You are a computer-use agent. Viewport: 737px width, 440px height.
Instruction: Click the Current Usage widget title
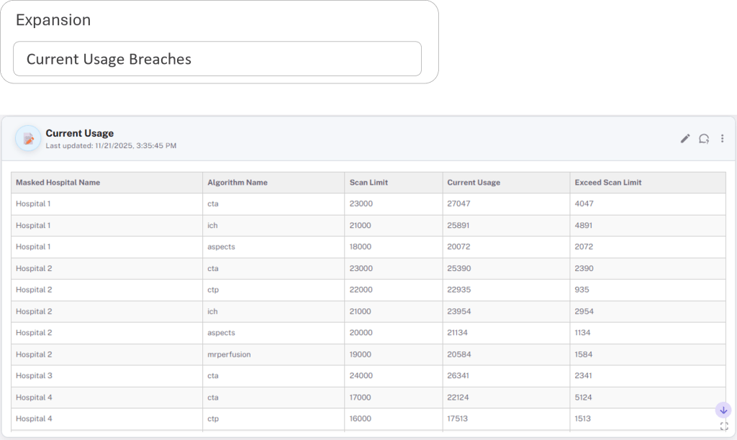tap(79, 134)
